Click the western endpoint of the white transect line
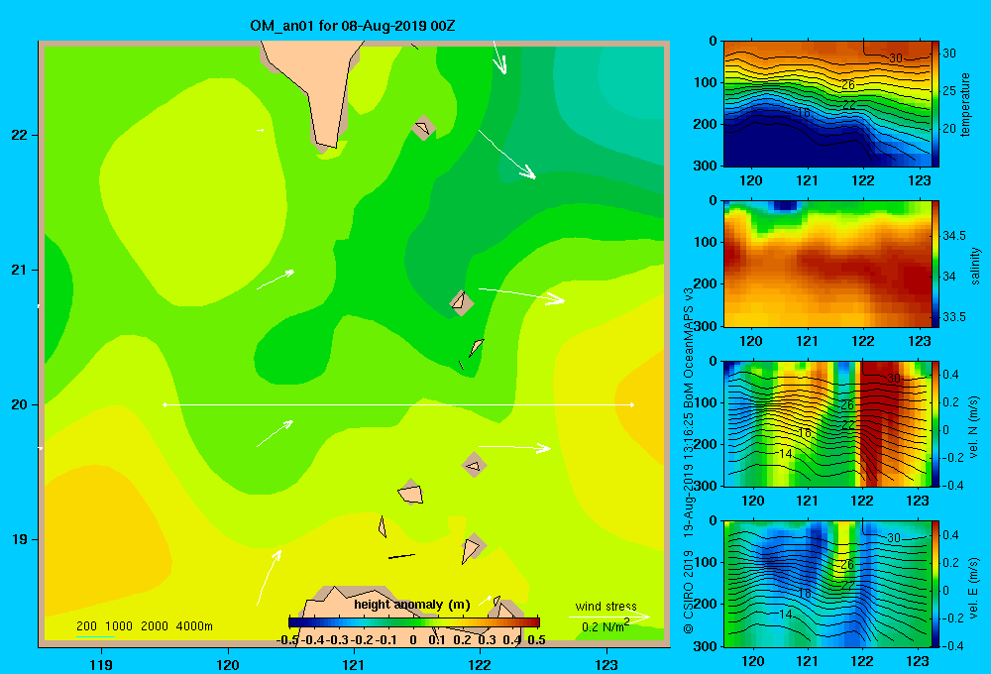Image resolution: width=991 pixels, height=674 pixels. (x=165, y=404)
